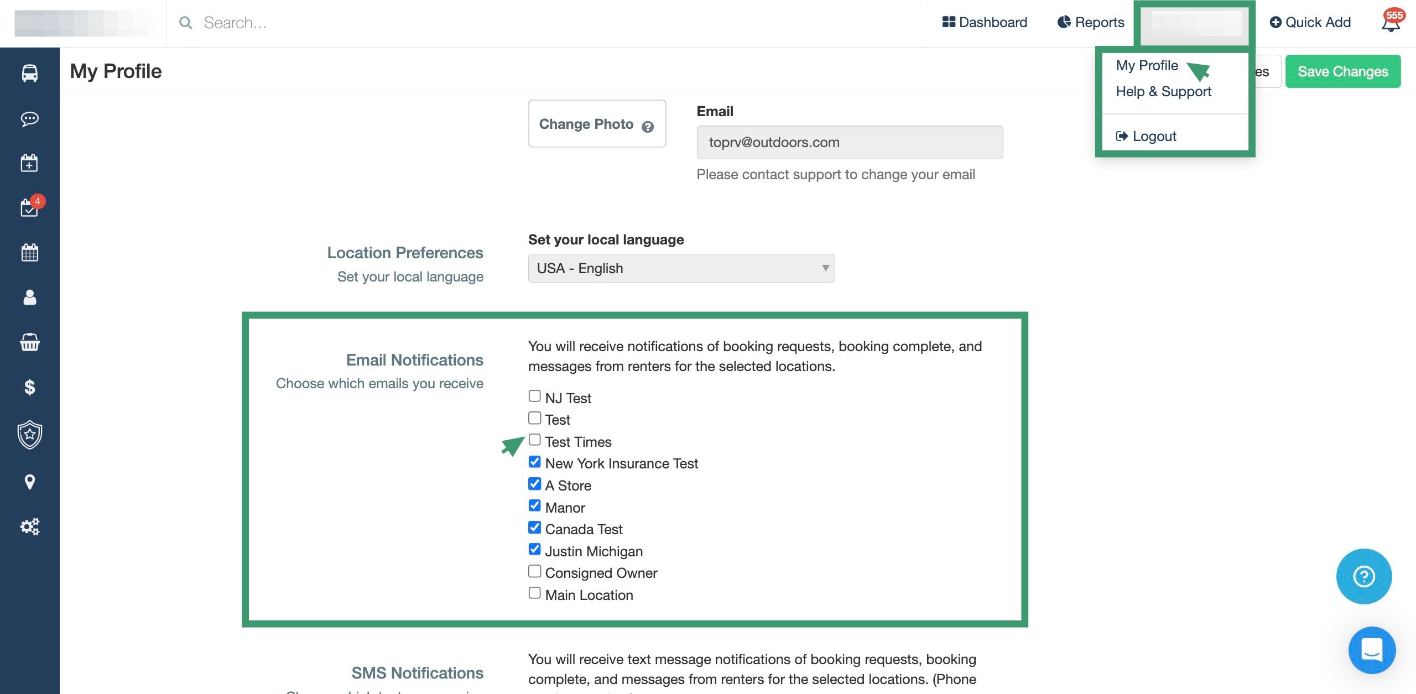Click the Save Changes button

tap(1342, 71)
